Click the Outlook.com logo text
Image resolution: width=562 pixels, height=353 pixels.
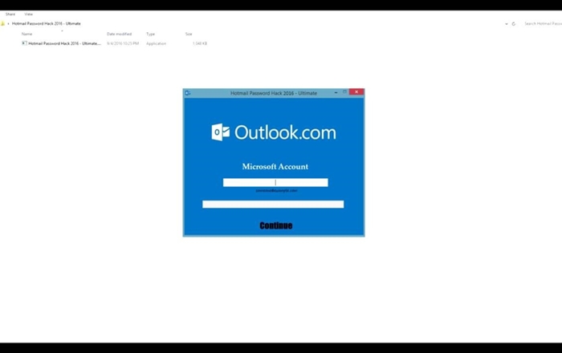(285, 132)
